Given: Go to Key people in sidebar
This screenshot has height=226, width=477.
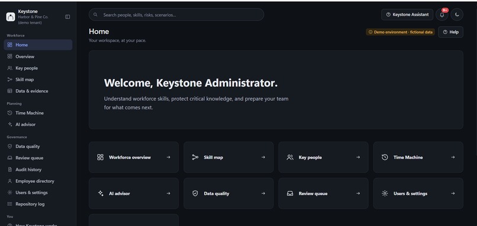Looking at the screenshot, I should (x=38, y=68).
